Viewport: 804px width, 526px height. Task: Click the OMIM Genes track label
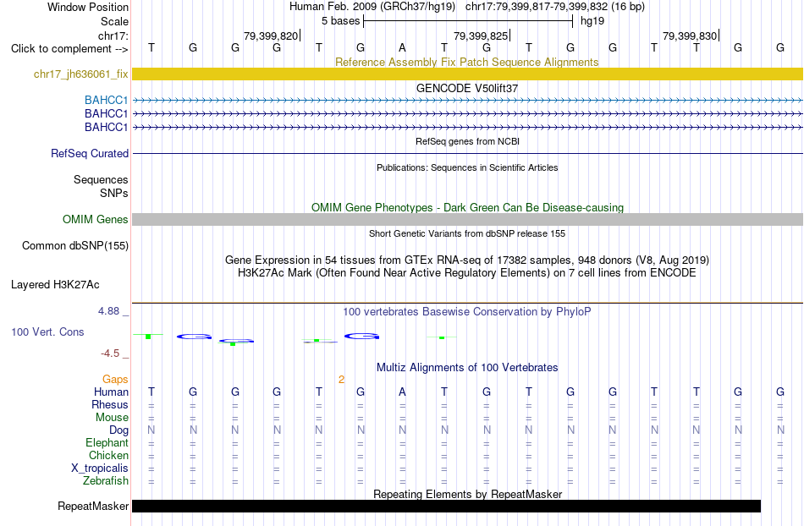pos(95,219)
